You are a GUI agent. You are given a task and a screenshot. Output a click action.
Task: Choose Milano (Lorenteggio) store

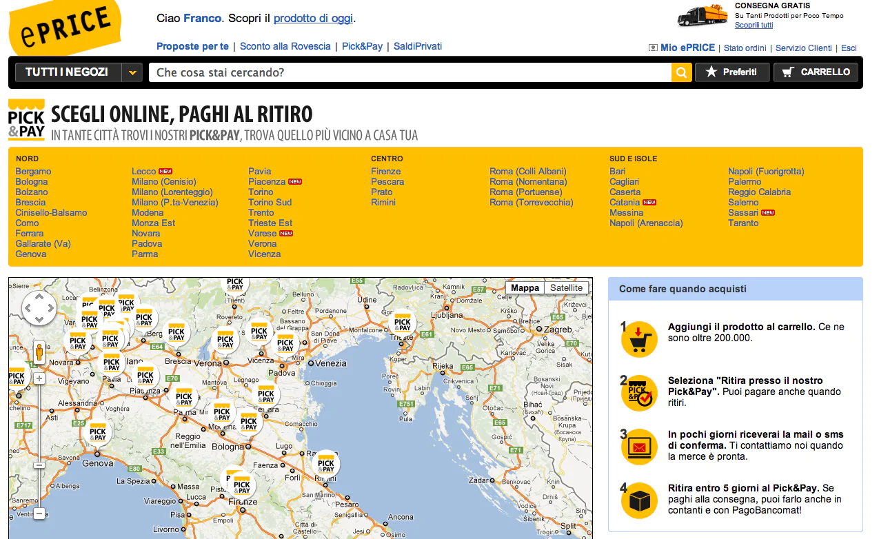(x=172, y=192)
